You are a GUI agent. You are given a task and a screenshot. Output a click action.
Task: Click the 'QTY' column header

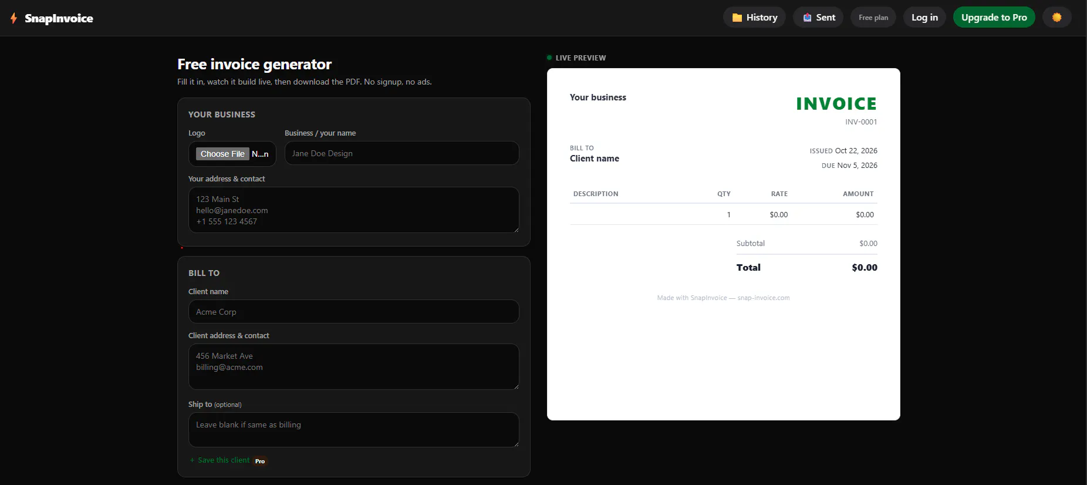point(724,194)
